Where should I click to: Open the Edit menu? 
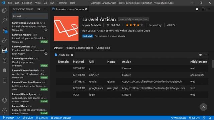(x=17, y=3)
